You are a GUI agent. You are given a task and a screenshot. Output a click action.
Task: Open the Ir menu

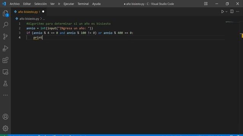coord(59,4)
